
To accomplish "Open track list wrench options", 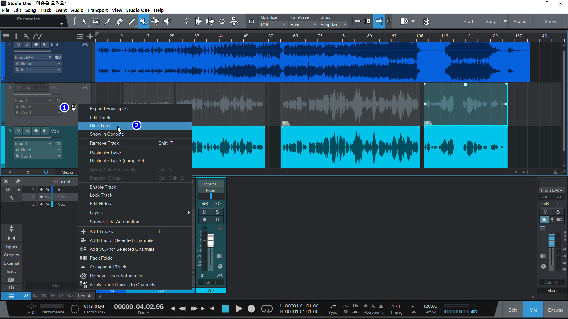I will [26, 36].
